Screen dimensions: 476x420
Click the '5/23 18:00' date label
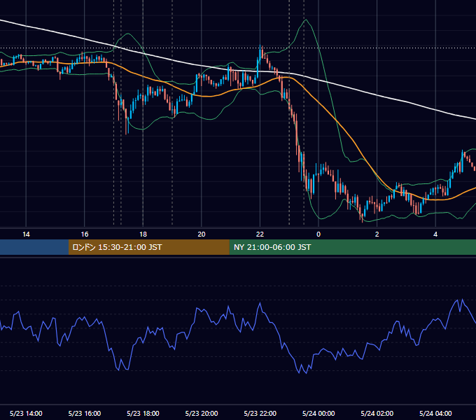pos(143,413)
